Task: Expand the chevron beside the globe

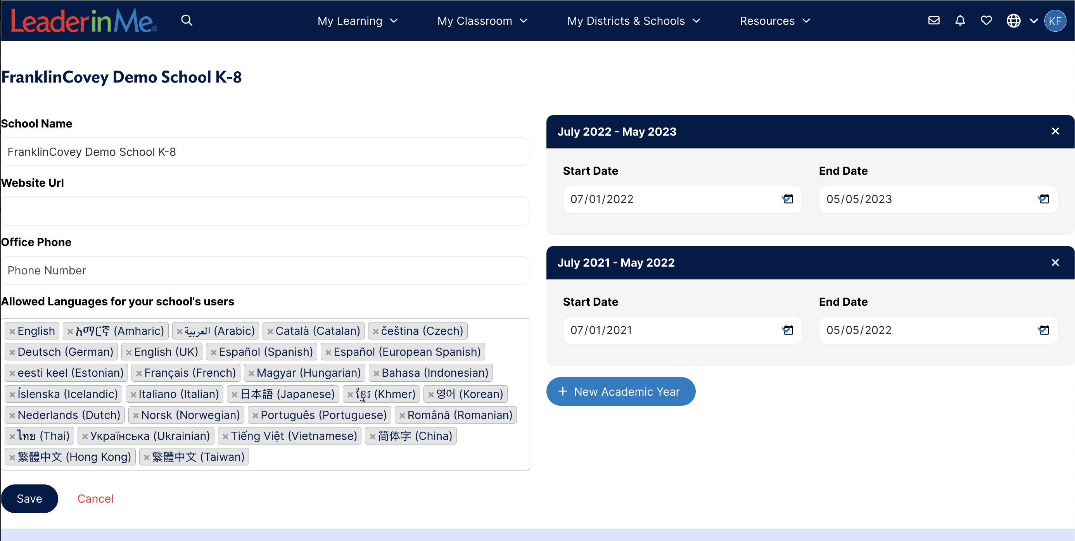Action: 1034,21
